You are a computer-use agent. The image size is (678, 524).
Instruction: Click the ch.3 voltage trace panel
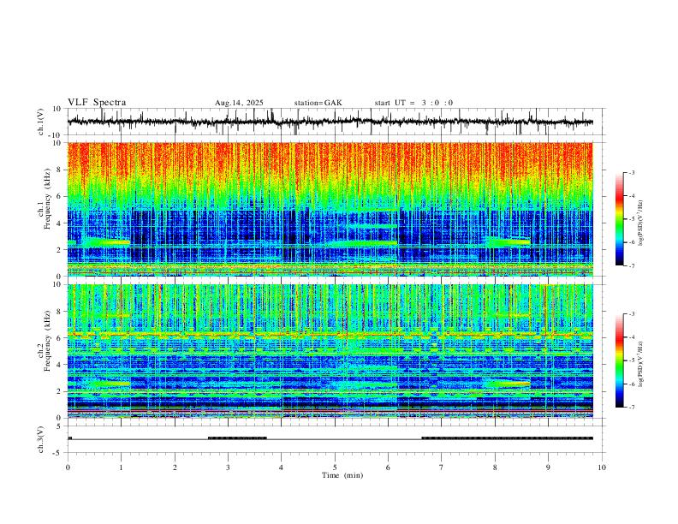click(x=336, y=439)
